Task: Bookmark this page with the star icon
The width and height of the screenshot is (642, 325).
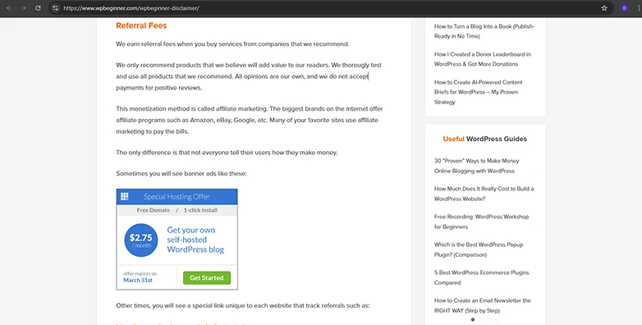Action: pyautogui.click(x=604, y=7)
